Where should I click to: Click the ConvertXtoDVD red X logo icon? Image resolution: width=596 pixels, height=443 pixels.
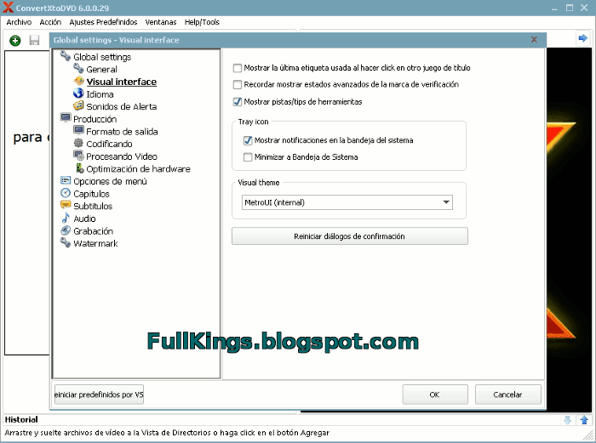8,8
